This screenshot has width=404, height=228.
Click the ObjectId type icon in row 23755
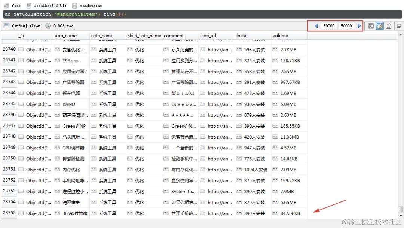[21, 213]
